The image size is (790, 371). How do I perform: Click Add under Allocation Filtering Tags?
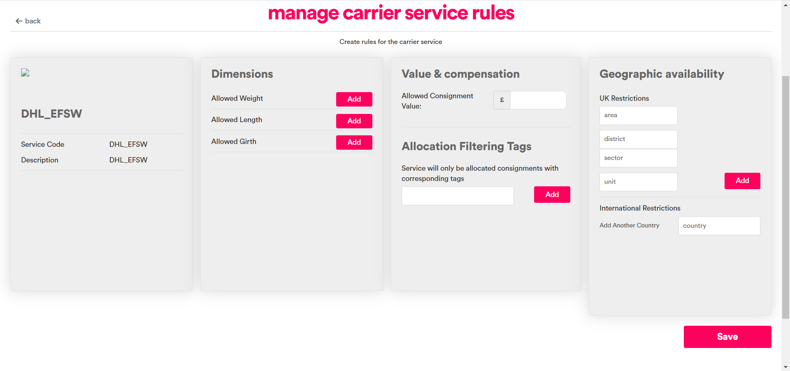click(552, 195)
